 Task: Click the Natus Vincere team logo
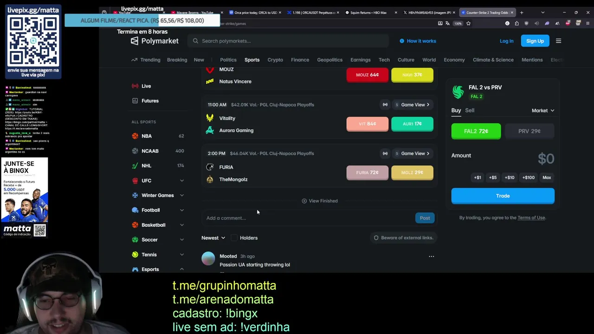point(210,81)
